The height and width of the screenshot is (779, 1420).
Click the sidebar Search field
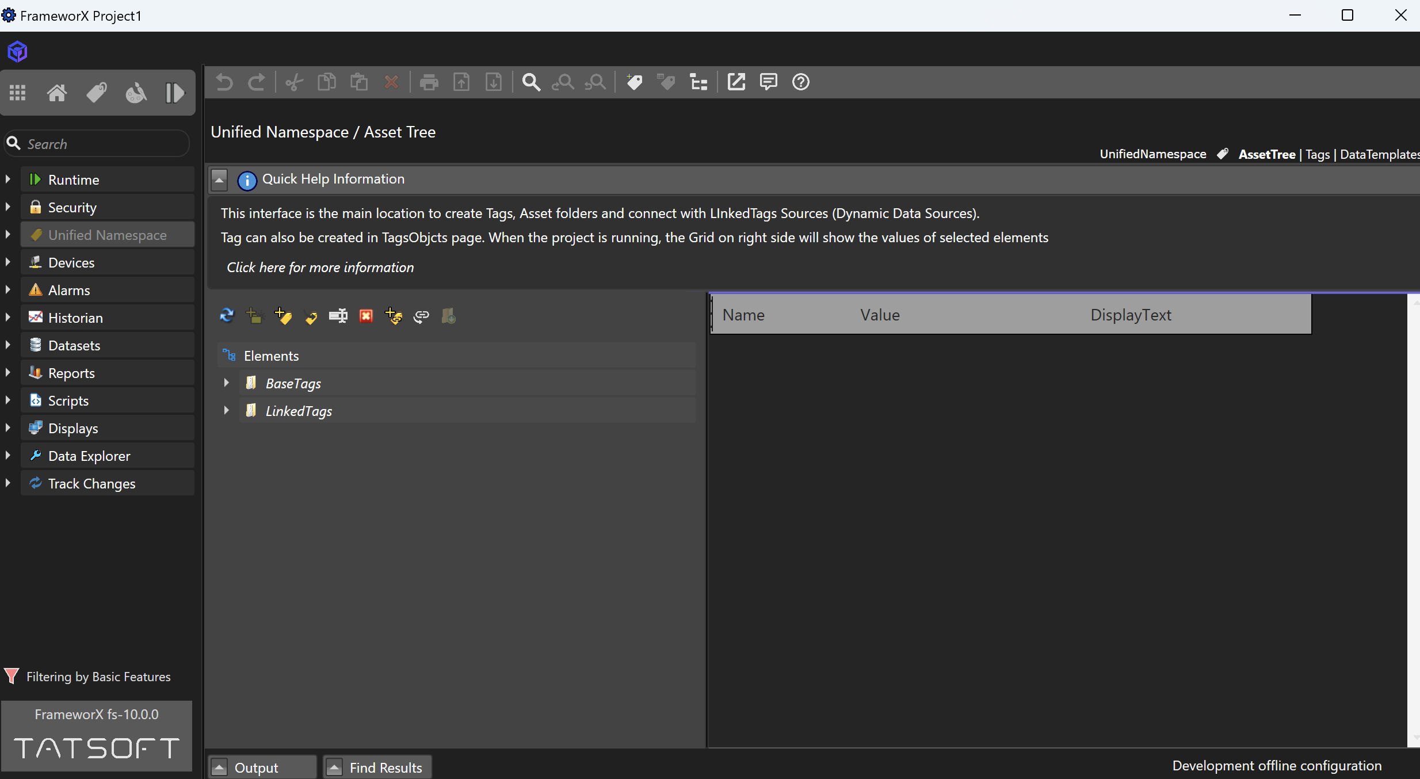(x=97, y=144)
